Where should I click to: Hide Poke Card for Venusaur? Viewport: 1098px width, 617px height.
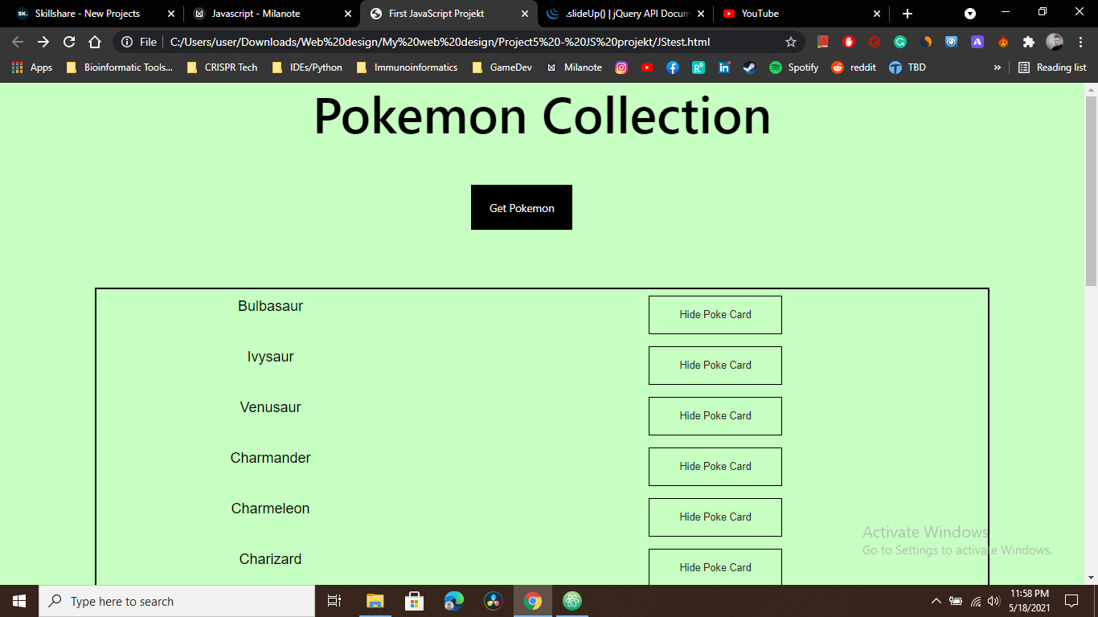[x=715, y=416]
